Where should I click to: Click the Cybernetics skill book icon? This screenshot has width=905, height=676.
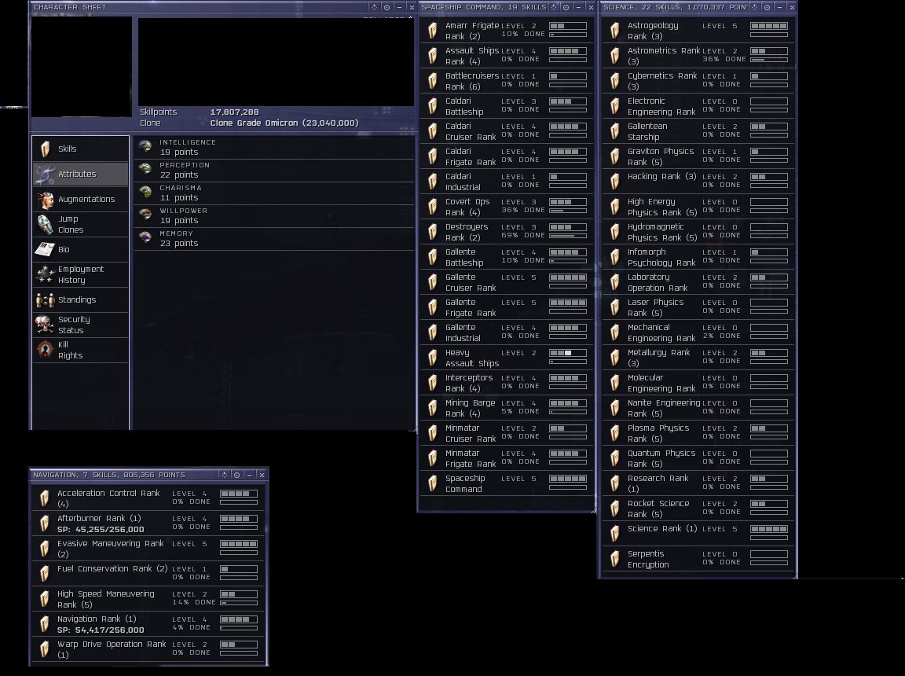coord(614,81)
